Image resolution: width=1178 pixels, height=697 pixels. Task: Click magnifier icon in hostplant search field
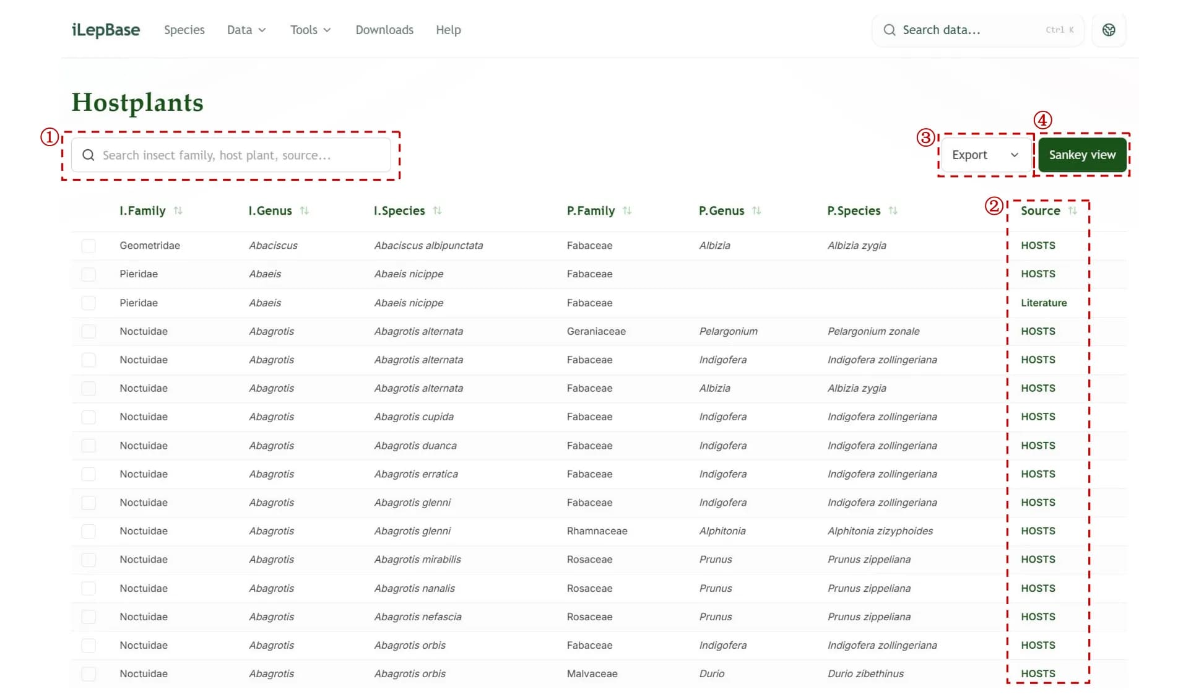pos(89,155)
